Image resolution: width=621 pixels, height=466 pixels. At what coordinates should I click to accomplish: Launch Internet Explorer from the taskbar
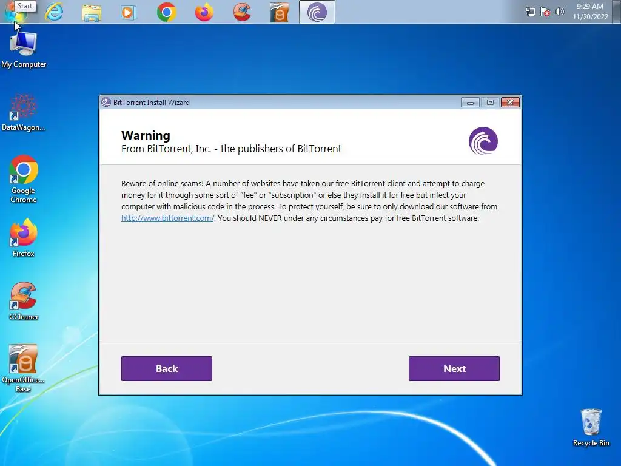coord(54,12)
